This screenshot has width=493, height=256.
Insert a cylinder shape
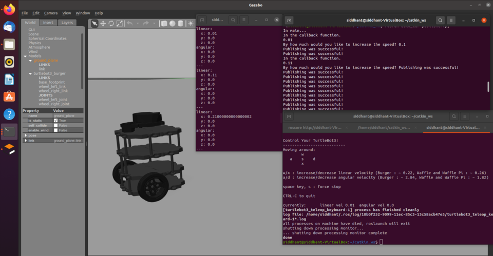pos(180,24)
